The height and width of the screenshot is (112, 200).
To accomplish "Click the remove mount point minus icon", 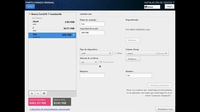I will click(x=38, y=93).
